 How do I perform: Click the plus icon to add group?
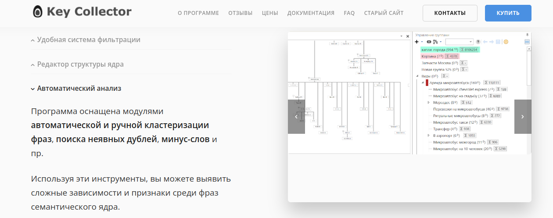click(x=417, y=42)
